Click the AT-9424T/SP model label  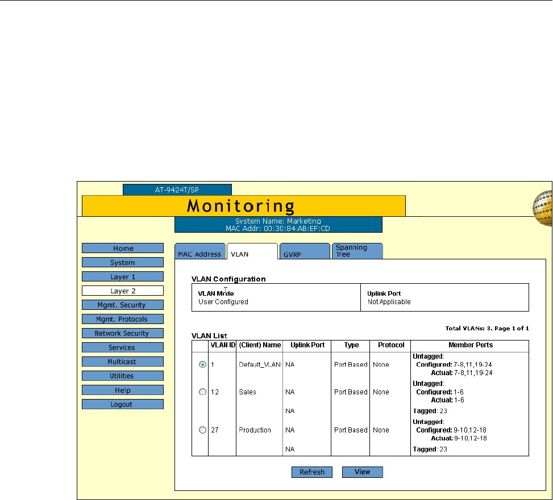click(x=177, y=190)
